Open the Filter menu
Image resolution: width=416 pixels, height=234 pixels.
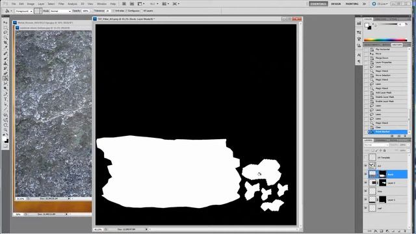pyautogui.click(x=61, y=4)
